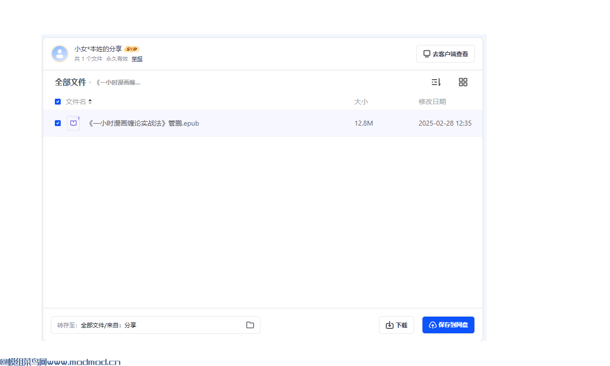Viewport: 610px width, 366px height.
Task: Click the 转存至 destination path field
Action: point(156,325)
